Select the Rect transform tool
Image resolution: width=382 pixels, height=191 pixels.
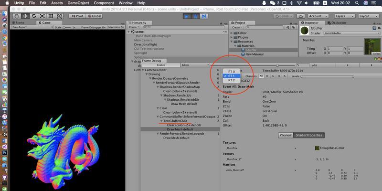pyautogui.click(x=51, y=16)
